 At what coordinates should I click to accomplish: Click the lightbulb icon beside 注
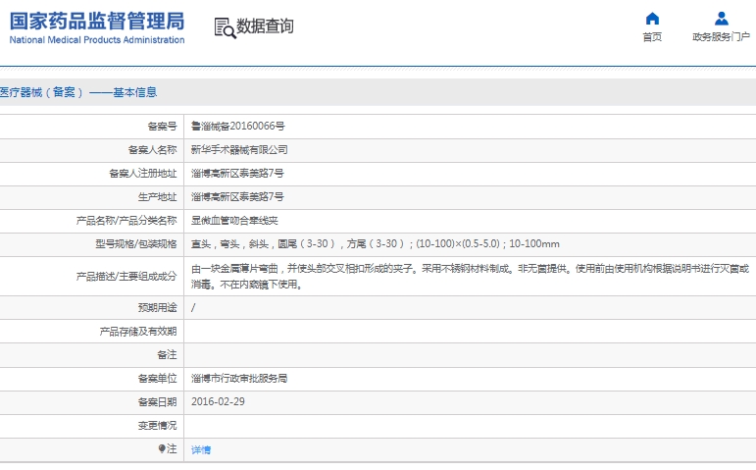162,448
